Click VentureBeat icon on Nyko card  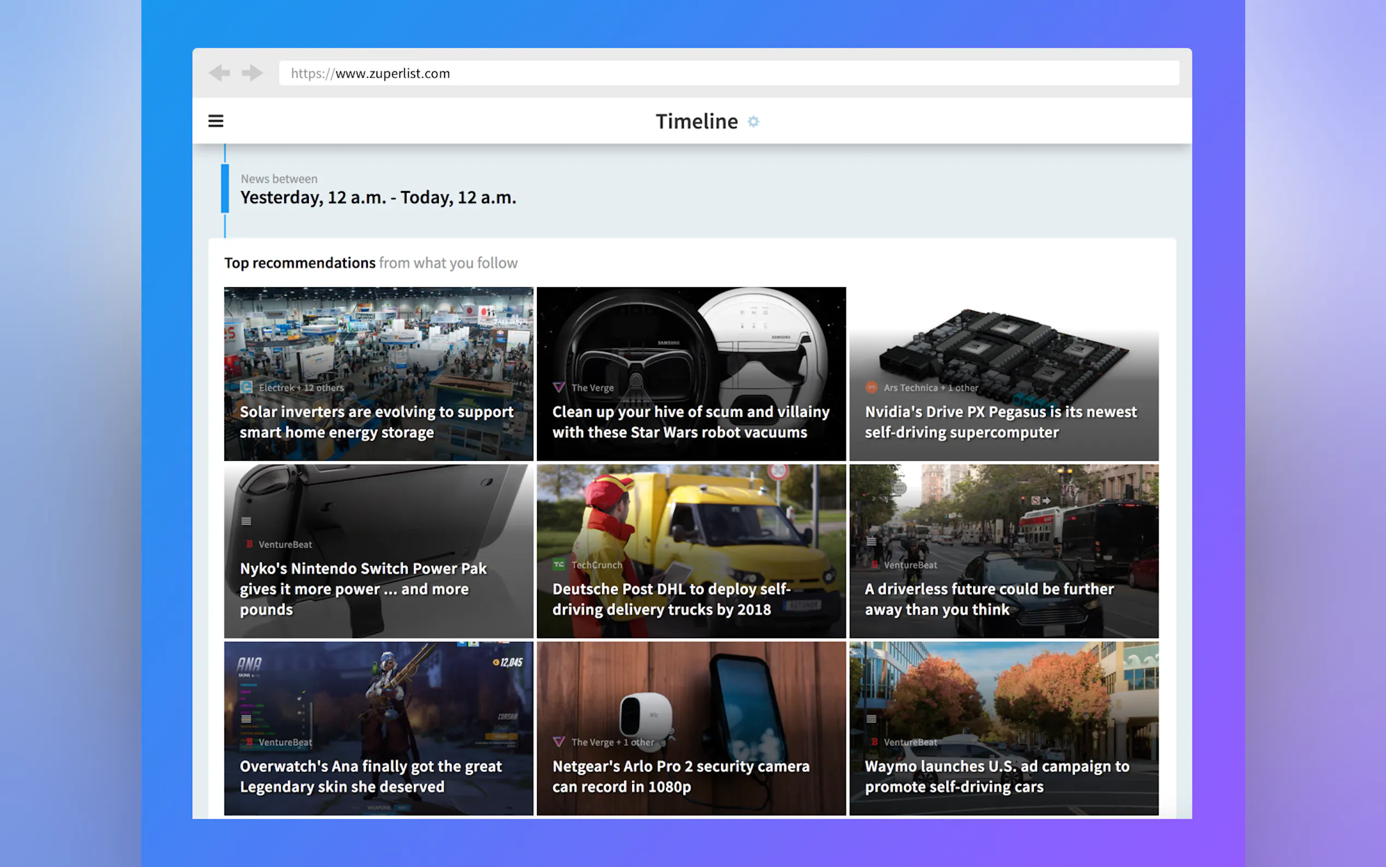[249, 544]
